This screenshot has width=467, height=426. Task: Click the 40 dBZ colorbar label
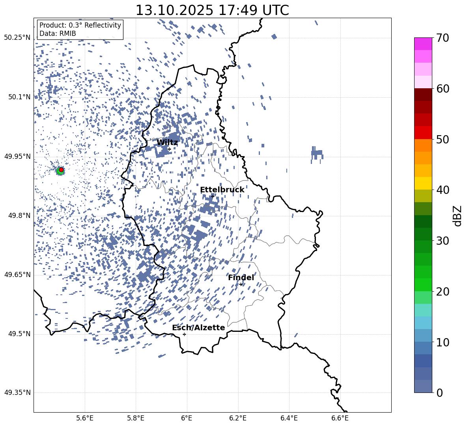click(x=443, y=190)
